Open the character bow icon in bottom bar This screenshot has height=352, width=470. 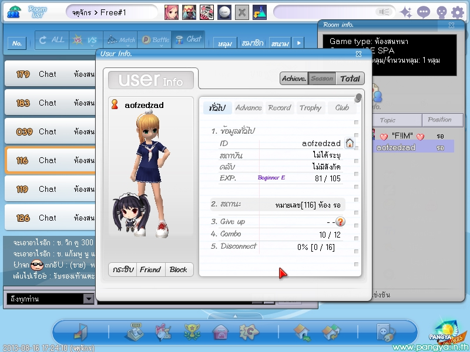[x=163, y=332]
